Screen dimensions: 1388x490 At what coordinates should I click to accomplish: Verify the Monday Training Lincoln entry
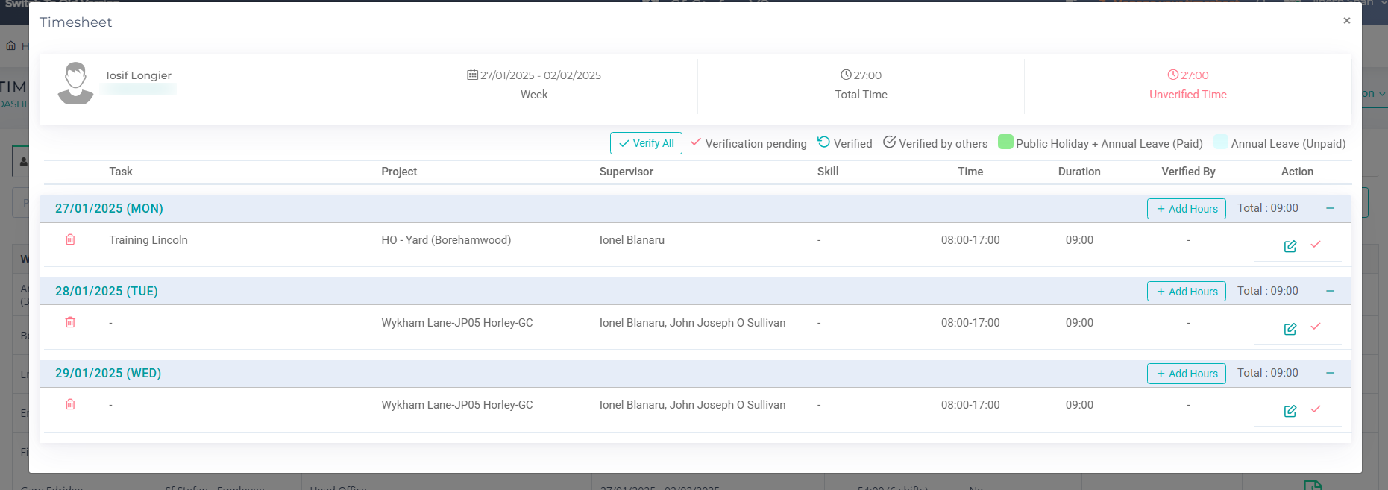(x=1316, y=245)
